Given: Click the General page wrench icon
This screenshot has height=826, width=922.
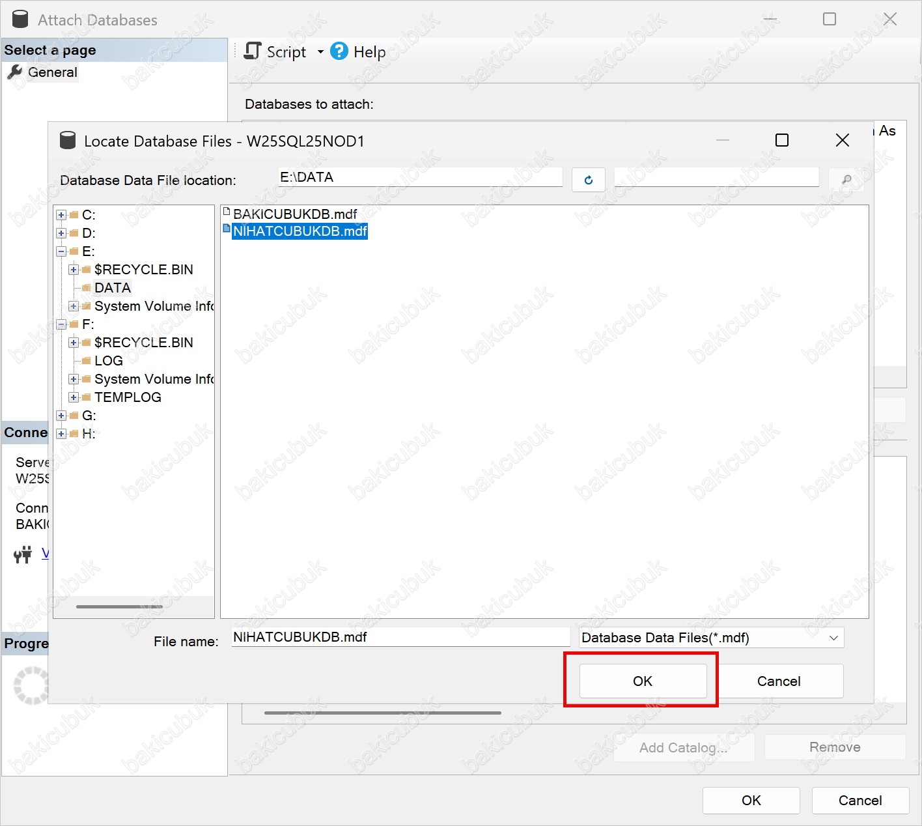Looking at the screenshot, I should (x=14, y=72).
